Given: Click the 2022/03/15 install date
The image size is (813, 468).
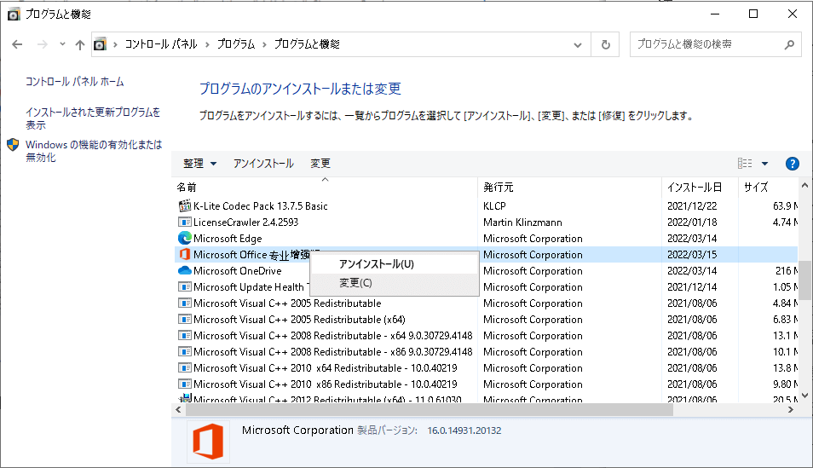Looking at the screenshot, I should [x=692, y=255].
